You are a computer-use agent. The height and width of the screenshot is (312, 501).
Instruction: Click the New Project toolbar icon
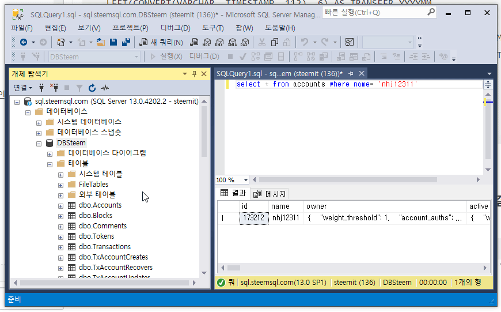60,42
